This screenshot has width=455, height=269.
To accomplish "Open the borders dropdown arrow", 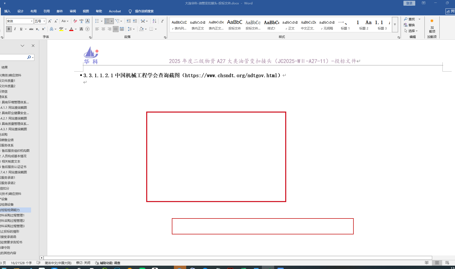I will (x=156, y=29).
